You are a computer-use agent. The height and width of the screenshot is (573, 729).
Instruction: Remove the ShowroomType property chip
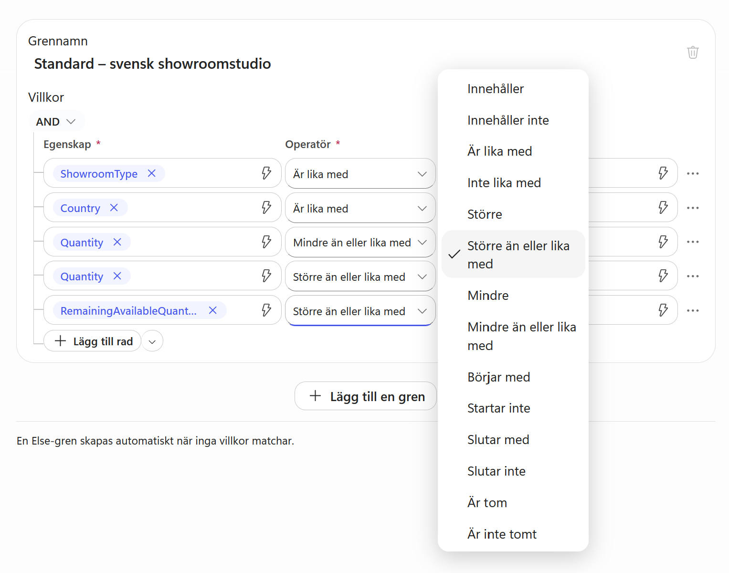151,173
